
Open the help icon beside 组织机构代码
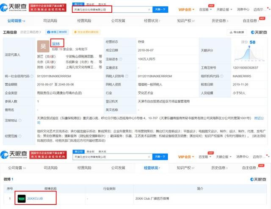point(222,76)
